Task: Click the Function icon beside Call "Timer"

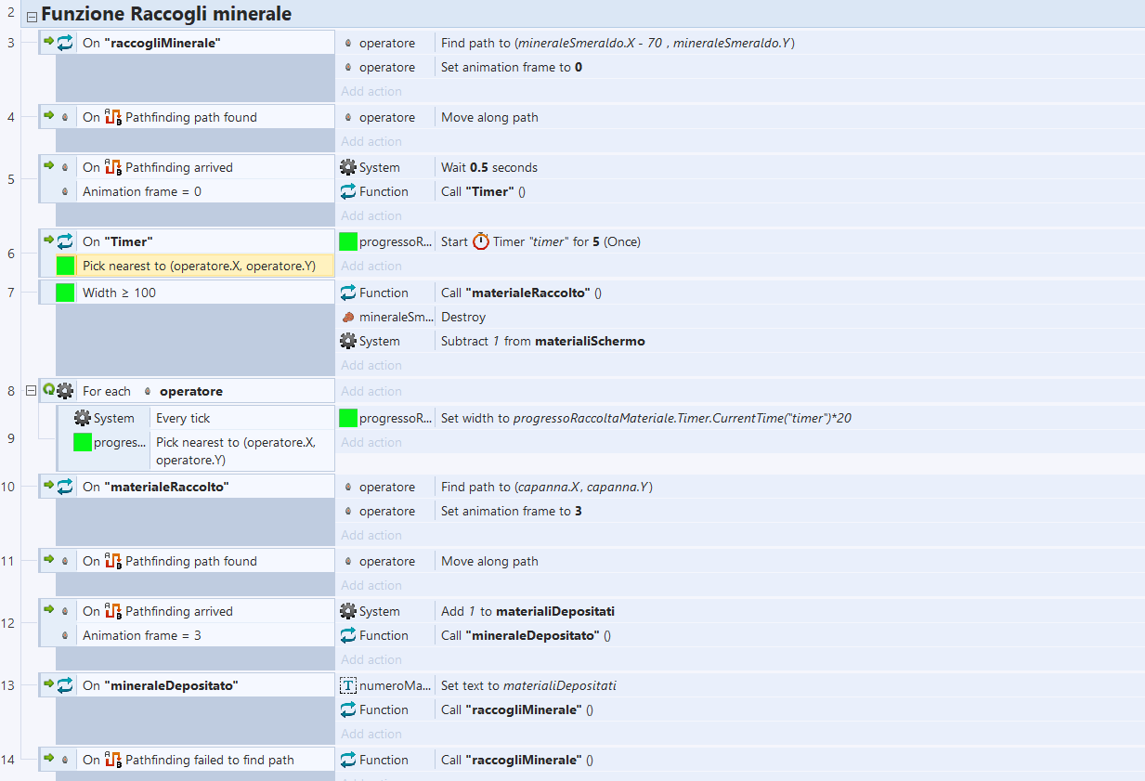Action: tap(348, 191)
